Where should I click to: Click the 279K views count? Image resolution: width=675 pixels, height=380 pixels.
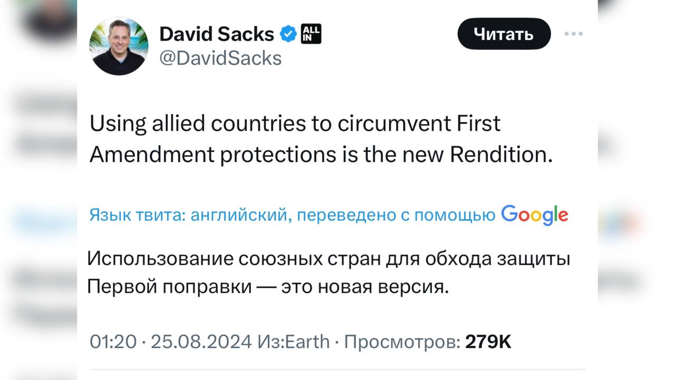488,342
